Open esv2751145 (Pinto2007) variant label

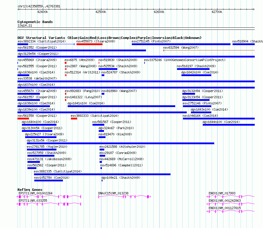151,41
